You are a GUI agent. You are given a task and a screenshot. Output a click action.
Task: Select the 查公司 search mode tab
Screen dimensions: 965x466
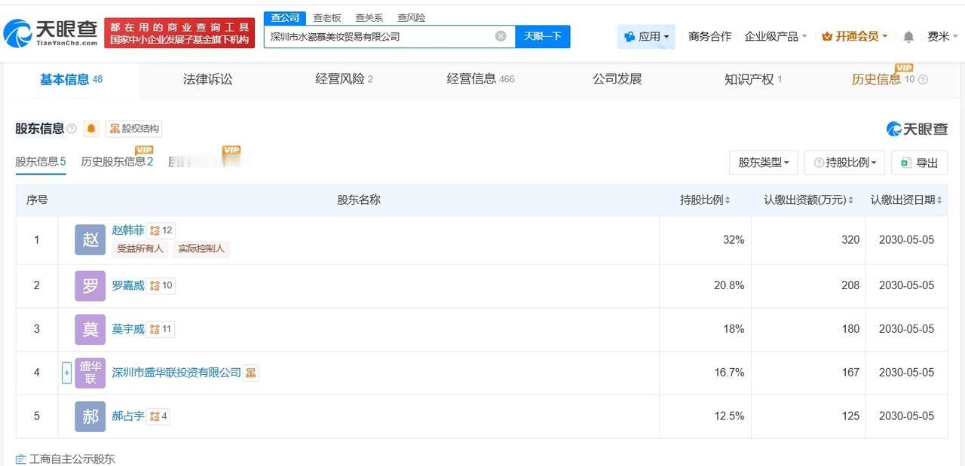tap(285, 17)
